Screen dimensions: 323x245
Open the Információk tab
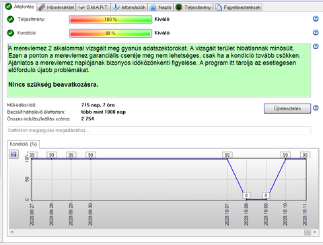[x=129, y=7]
